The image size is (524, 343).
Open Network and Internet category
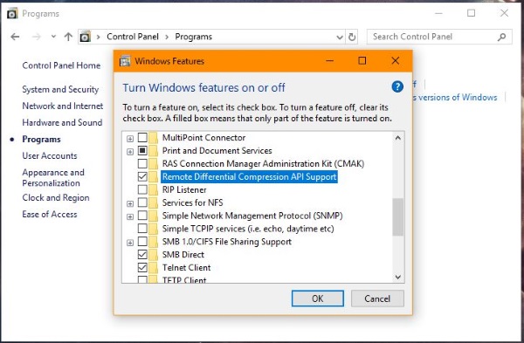63,106
